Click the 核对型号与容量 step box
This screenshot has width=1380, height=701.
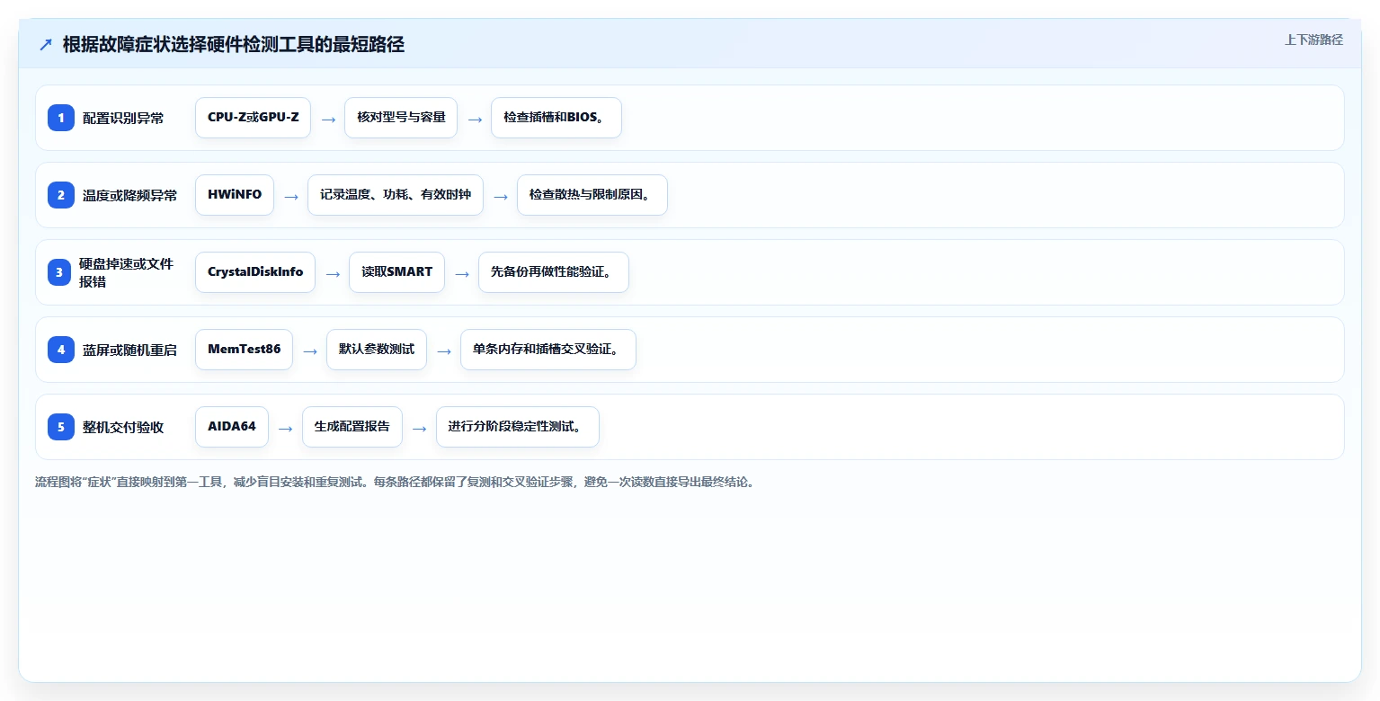(401, 118)
